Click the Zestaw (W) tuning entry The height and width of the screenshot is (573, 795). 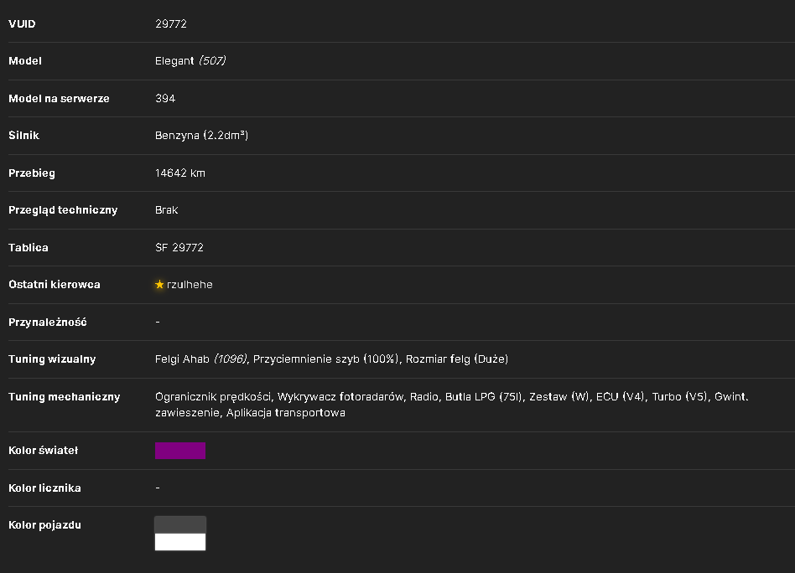click(559, 397)
